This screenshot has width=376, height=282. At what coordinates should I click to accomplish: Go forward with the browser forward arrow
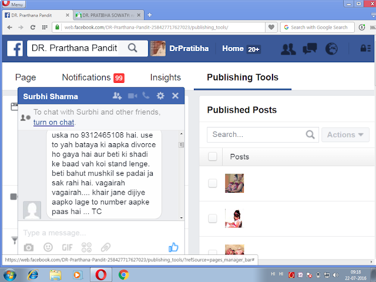click(21, 28)
